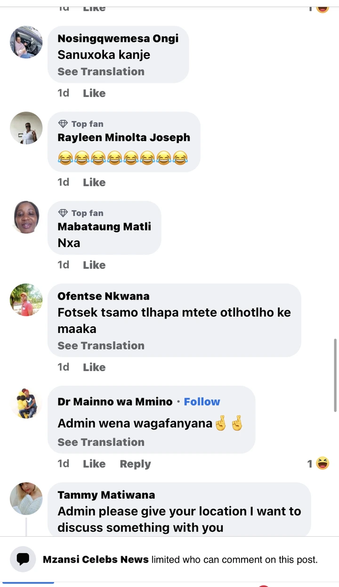This screenshot has height=587, width=339.
Task: Reply to Dr Mainno wa Mmino's comment
Action: pos(135,464)
